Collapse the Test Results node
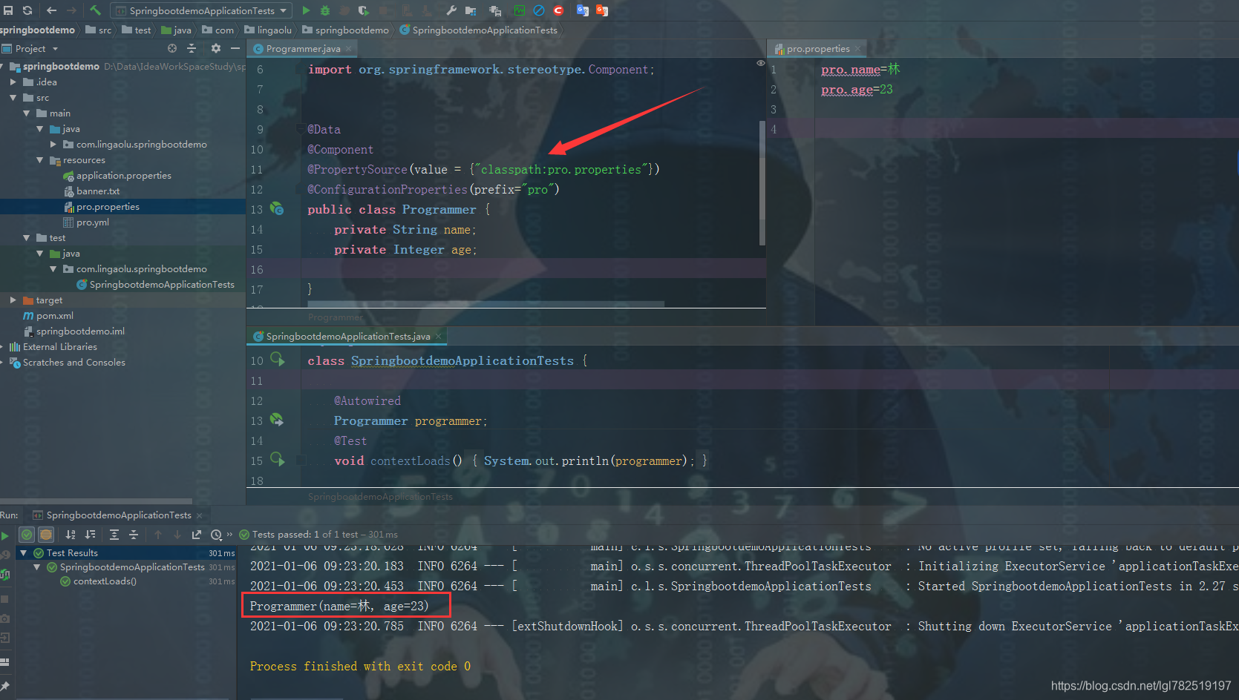The height and width of the screenshot is (700, 1239). (24, 552)
